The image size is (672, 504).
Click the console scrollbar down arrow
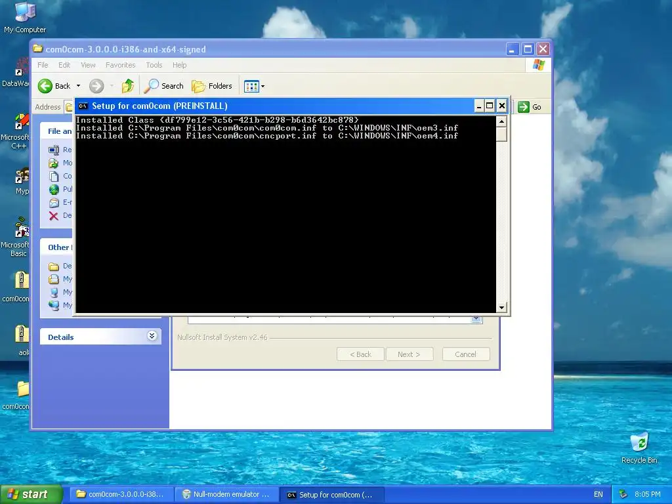click(x=501, y=307)
